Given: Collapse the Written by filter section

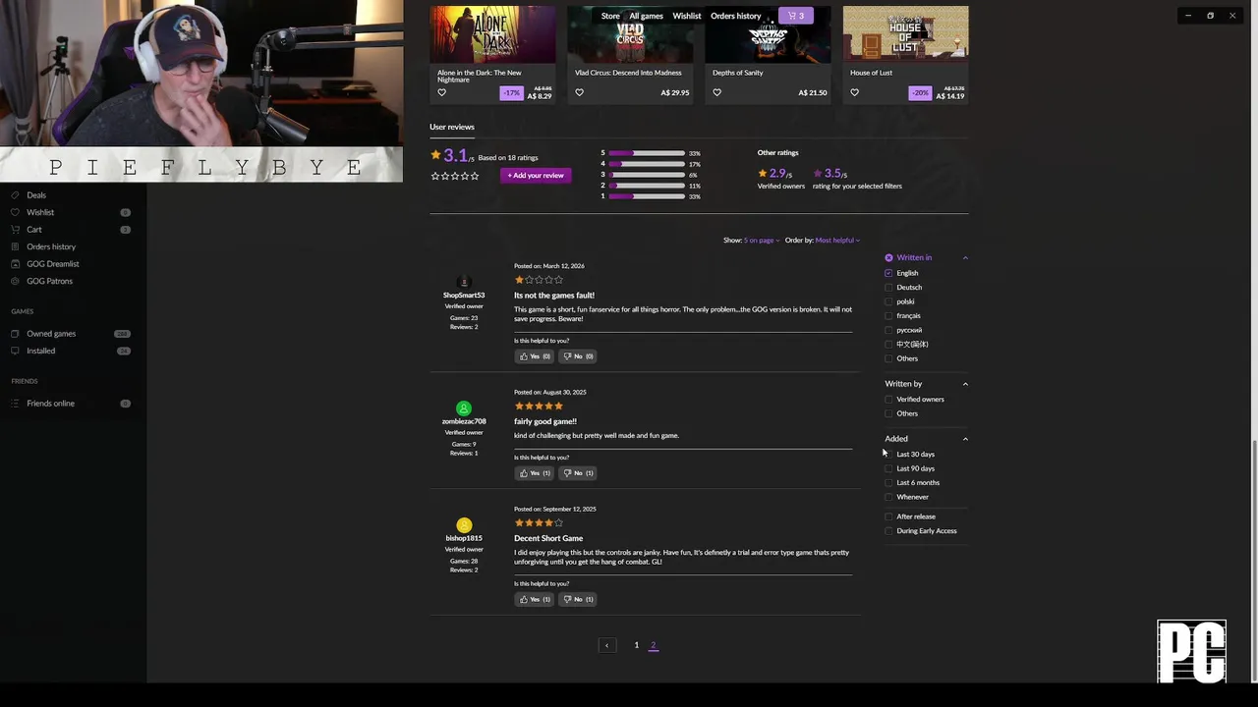Looking at the screenshot, I should [965, 384].
